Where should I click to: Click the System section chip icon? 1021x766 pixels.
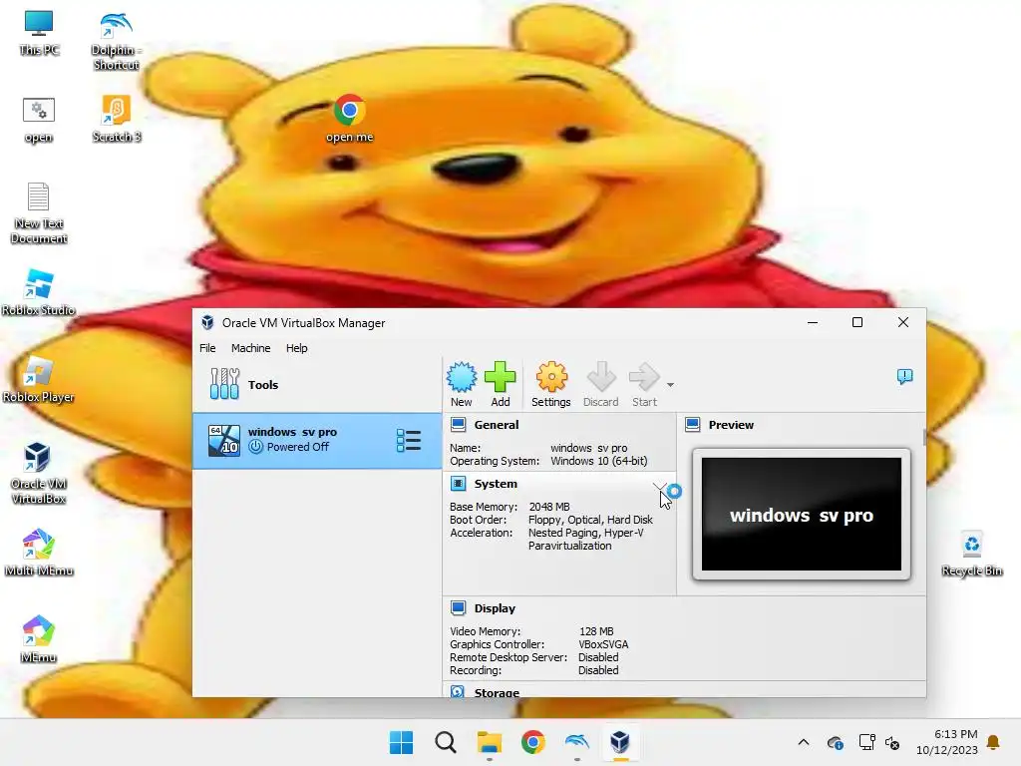pyautogui.click(x=458, y=484)
